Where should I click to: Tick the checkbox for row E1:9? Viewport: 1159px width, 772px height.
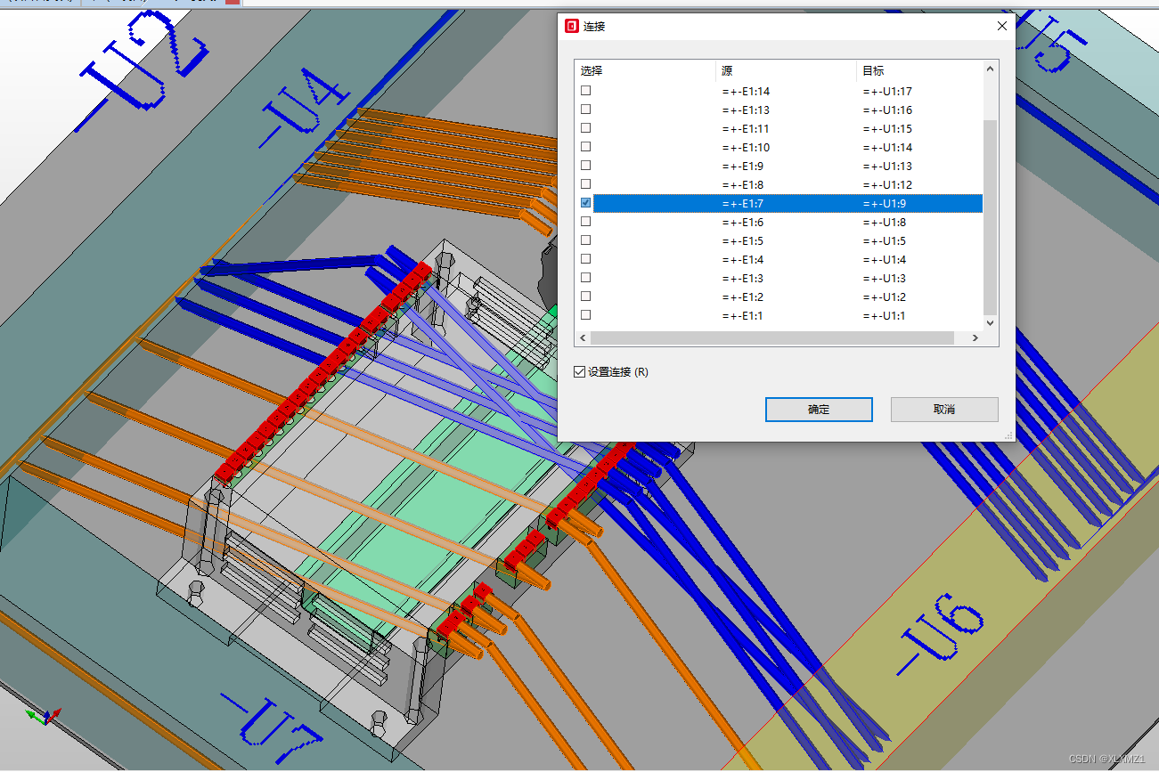coord(585,166)
